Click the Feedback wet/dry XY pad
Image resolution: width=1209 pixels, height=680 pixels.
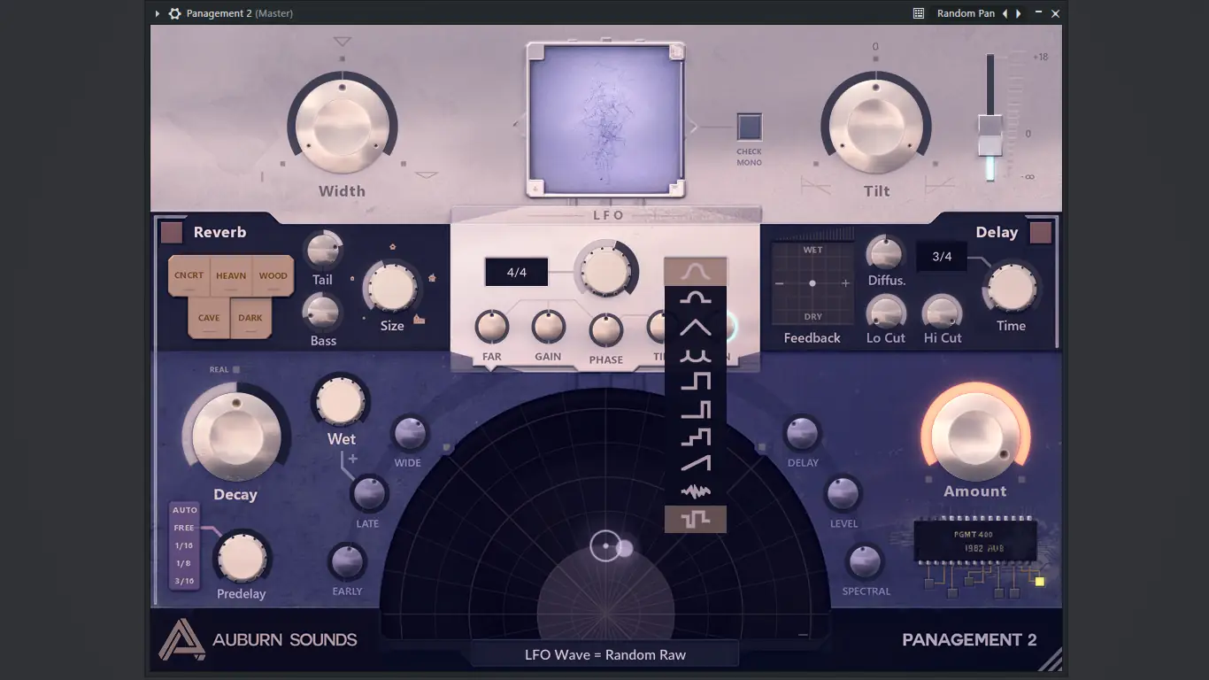point(812,283)
